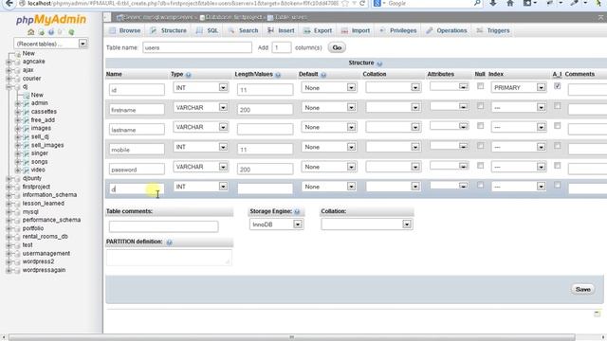Click the browser reload button in the address bar

pyautogui.click(x=362, y=3)
